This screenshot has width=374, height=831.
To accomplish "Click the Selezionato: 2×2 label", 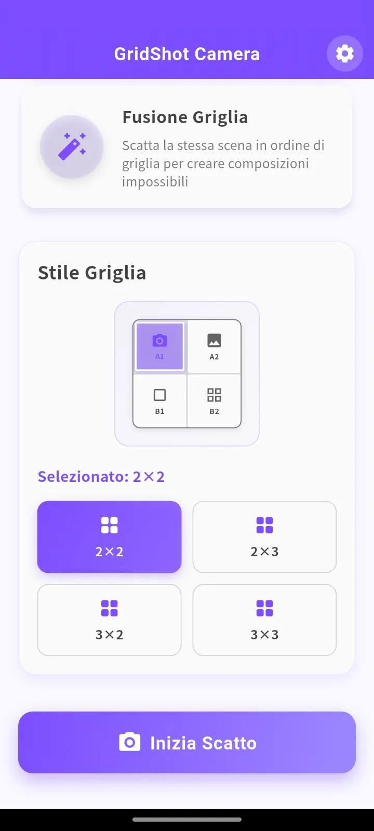I will tap(101, 477).
